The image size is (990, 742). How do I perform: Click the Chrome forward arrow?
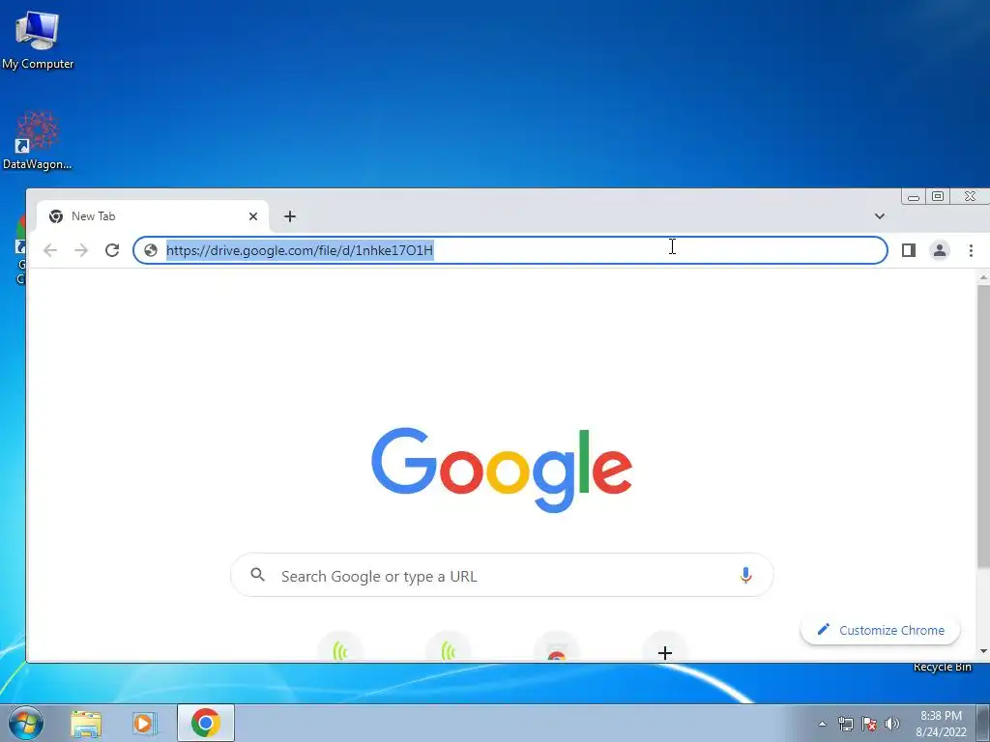tap(81, 250)
